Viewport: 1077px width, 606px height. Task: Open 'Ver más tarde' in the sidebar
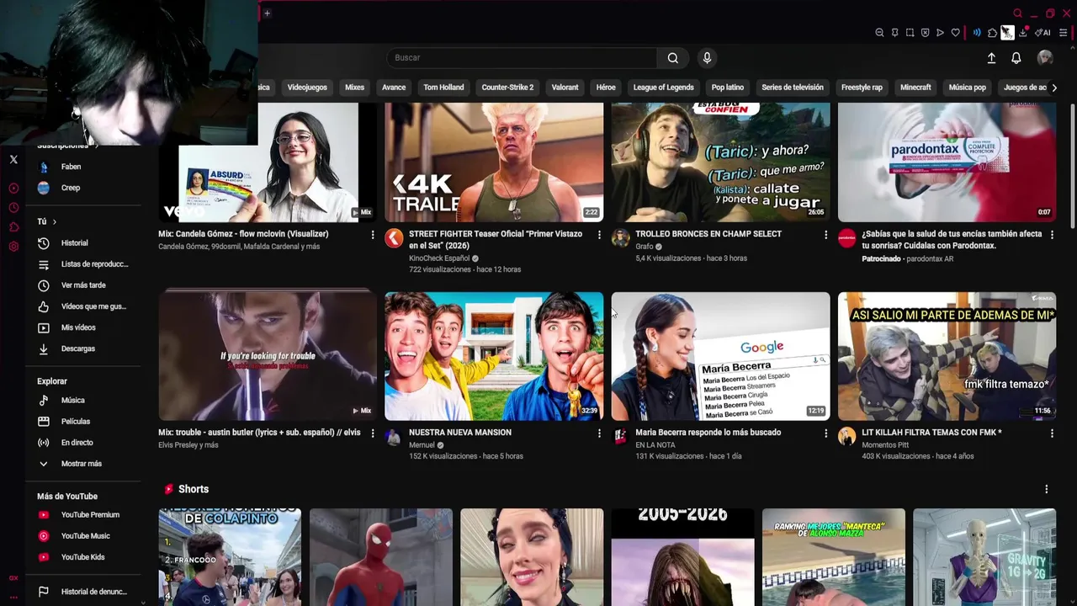pyautogui.click(x=82, y=285)
